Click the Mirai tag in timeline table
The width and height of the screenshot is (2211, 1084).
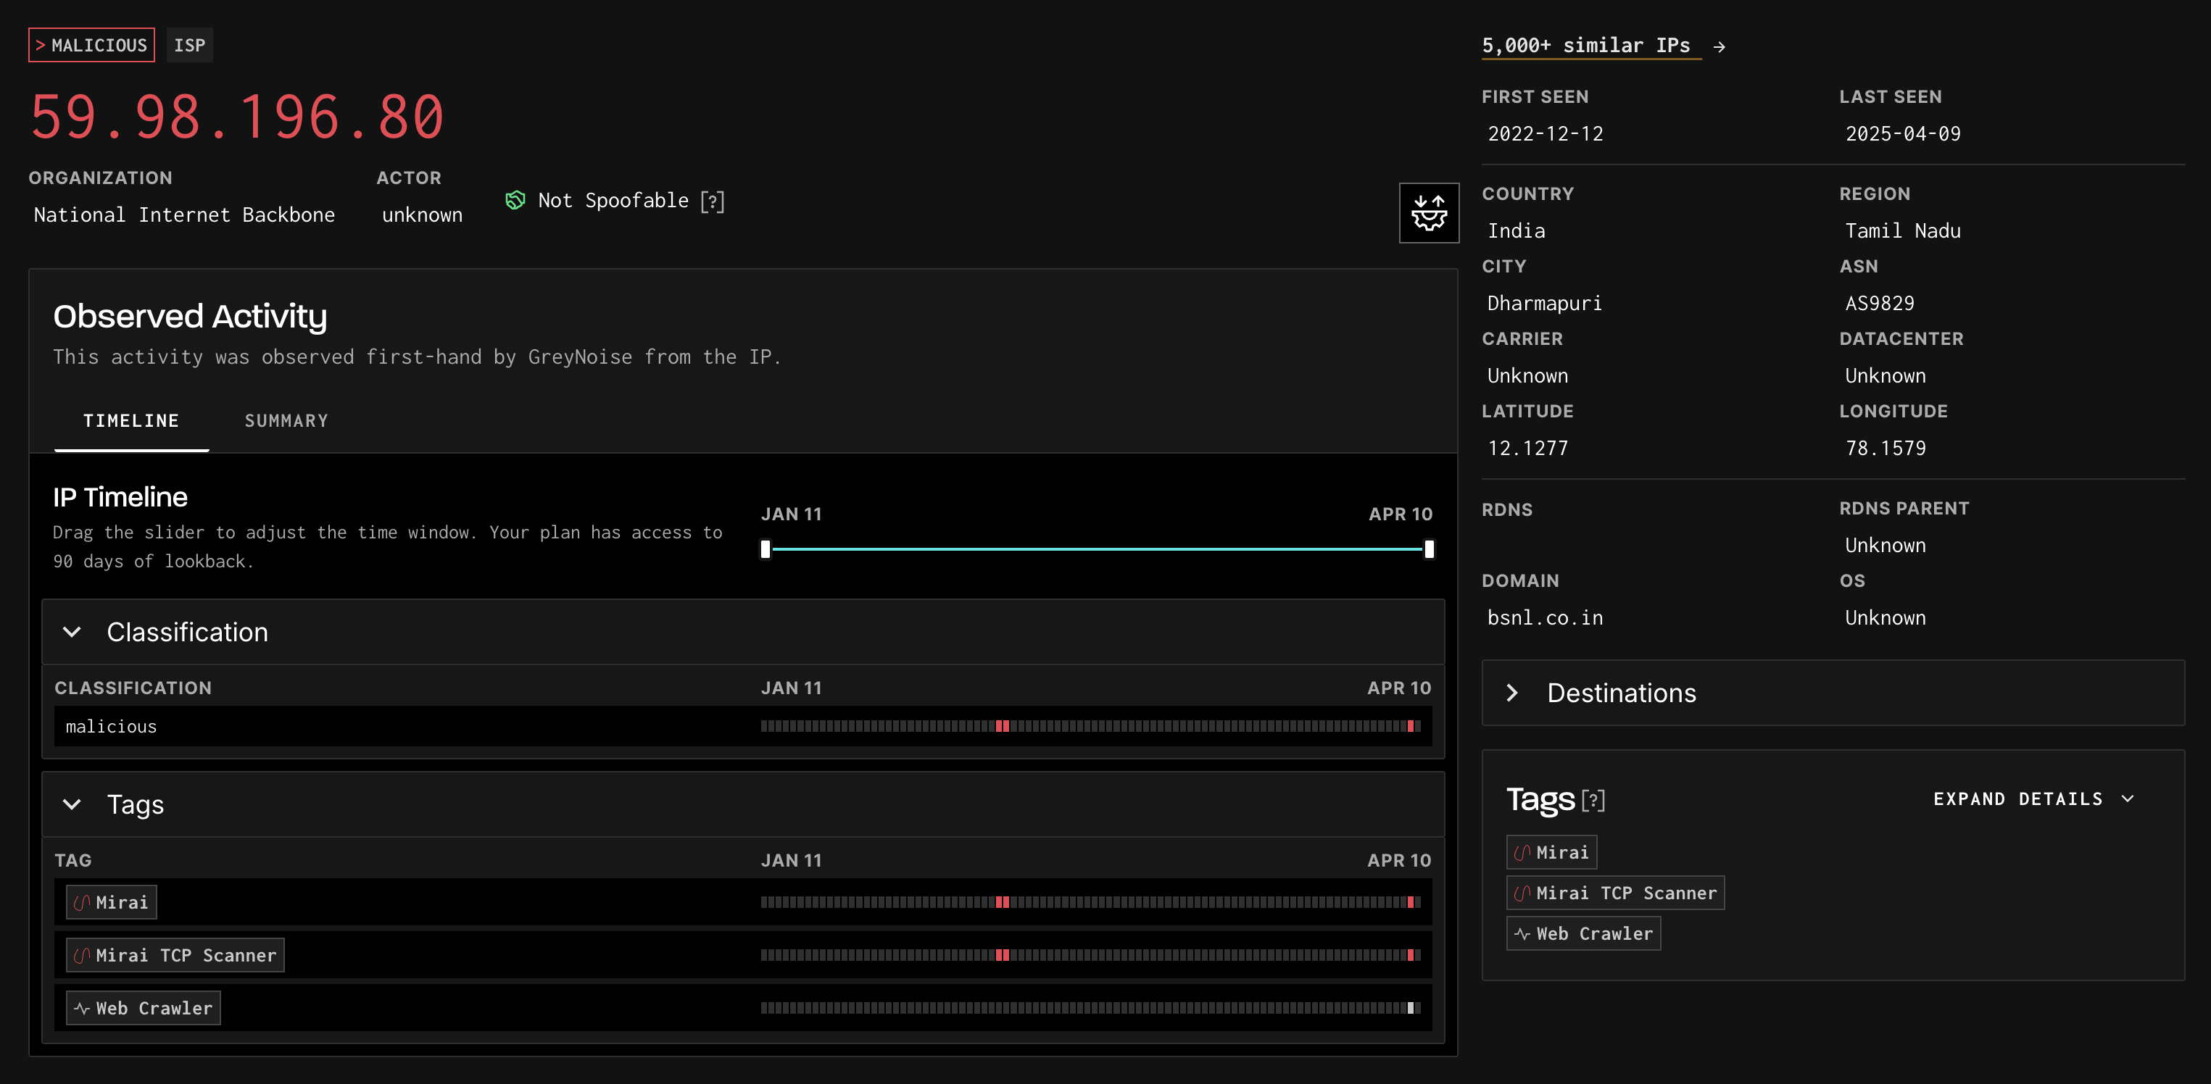click(112, 902)
